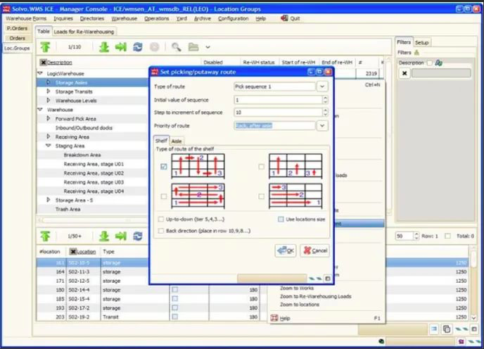The width and height of the screenshot is (484, 349).
Task: Open the Inquiries menu
Action: pos(63,18)
